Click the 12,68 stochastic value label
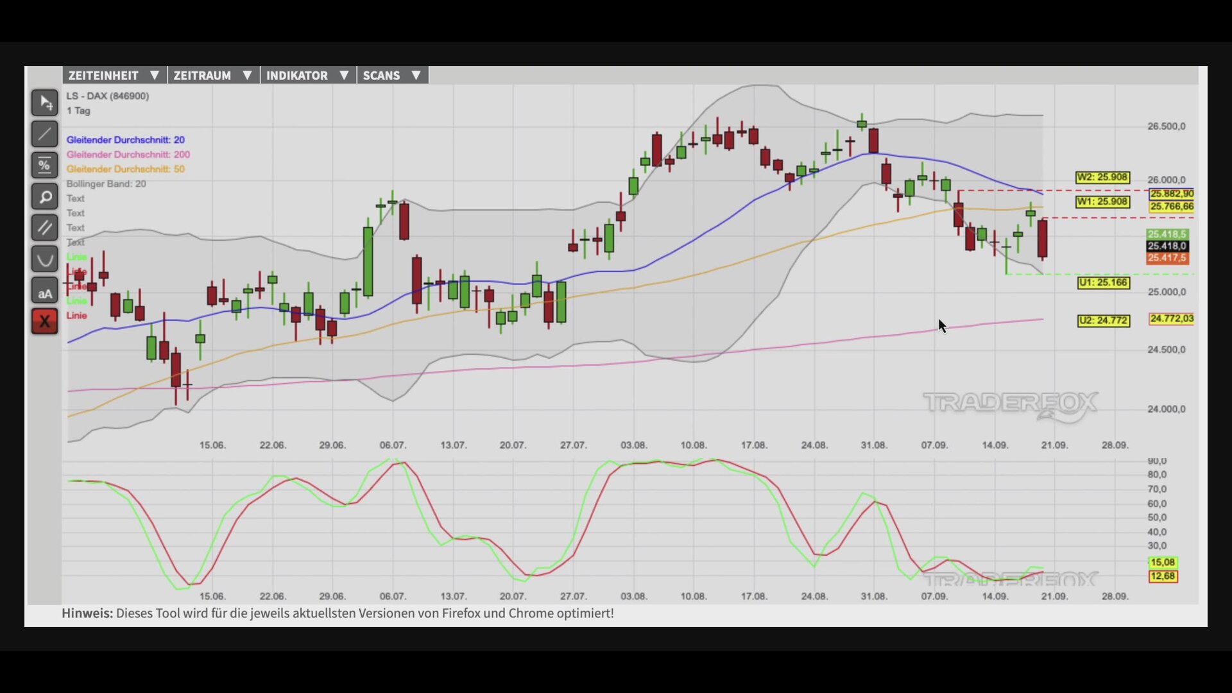The image size is (1232, 693). [x=1163, y=576]
